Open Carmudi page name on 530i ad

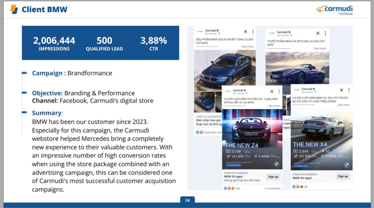[x=210, y=30]
